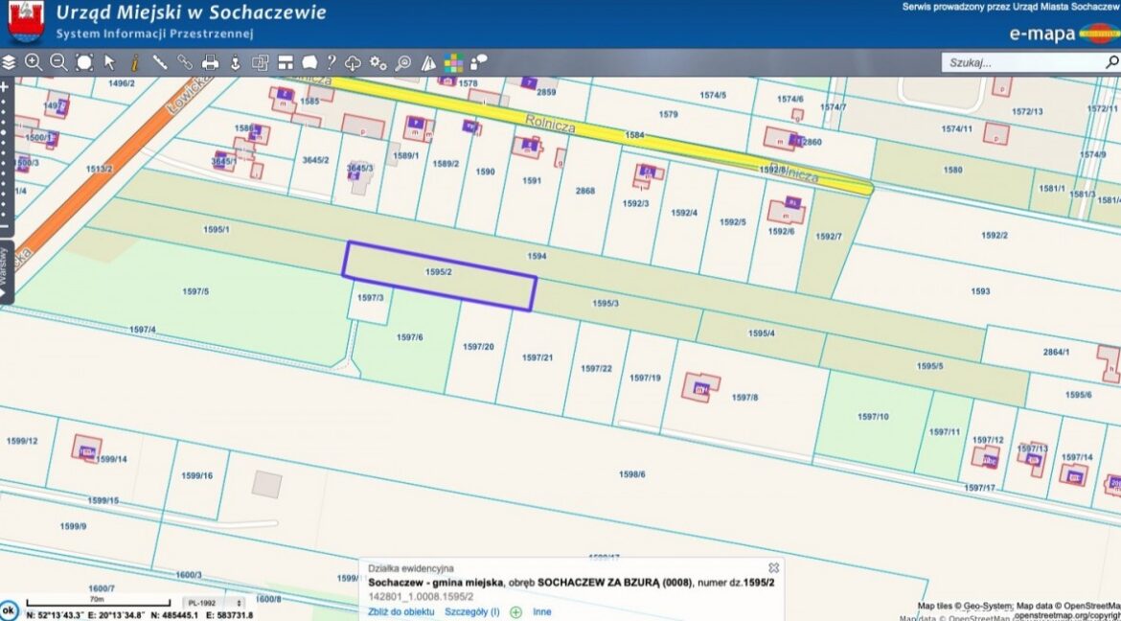Open the map layers stack icon
Viewport: 1121px width, 621px height.
click(9, 63)
